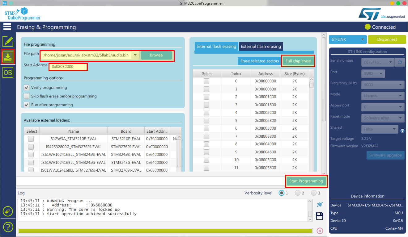This screenshot has height=237, width=408.
Task: Select the Erasing & Programming download icon
Action: (8, 57)
